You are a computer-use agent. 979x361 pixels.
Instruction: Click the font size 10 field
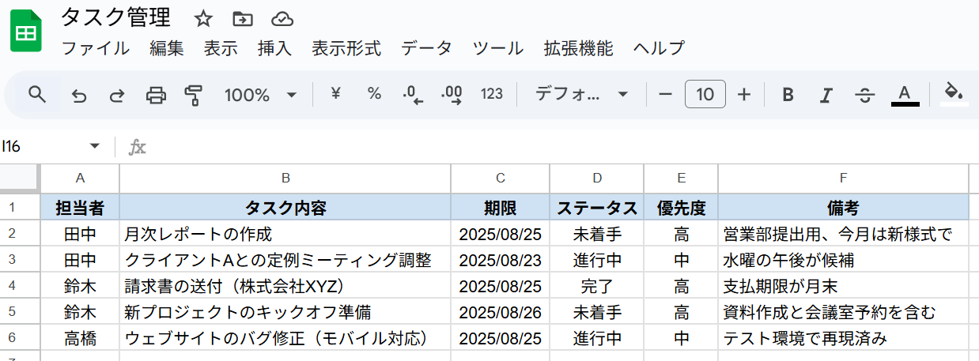[705, 95]
